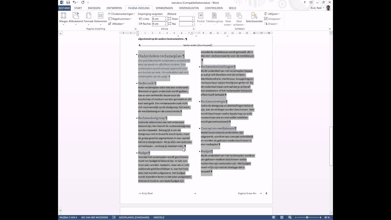This screenshot has height=220, width=391.
Task: Switch to the START tab
Action: click(78, 8)
